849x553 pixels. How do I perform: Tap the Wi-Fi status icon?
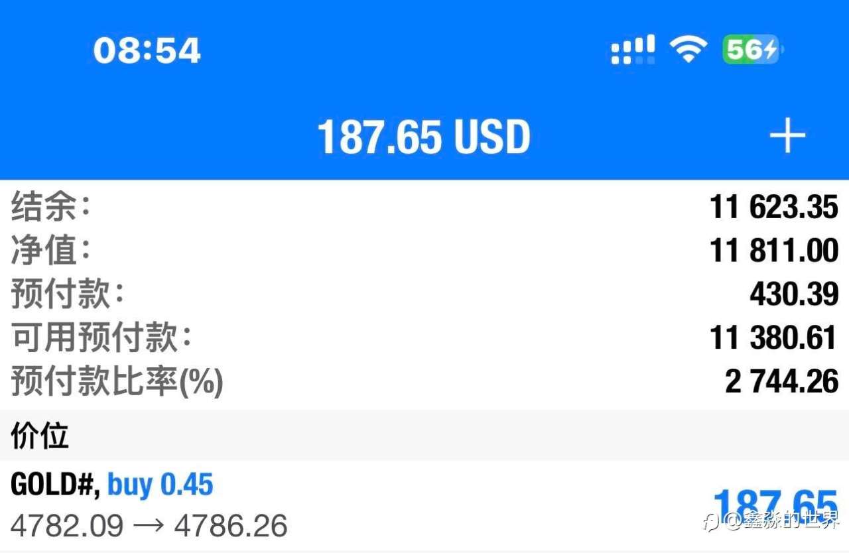(x=688, y=50)
